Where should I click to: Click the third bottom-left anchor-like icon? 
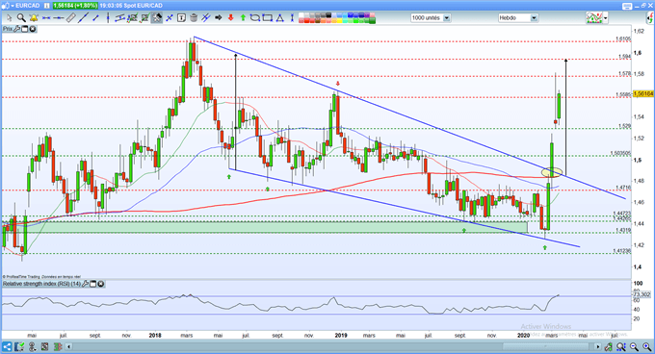32,346
